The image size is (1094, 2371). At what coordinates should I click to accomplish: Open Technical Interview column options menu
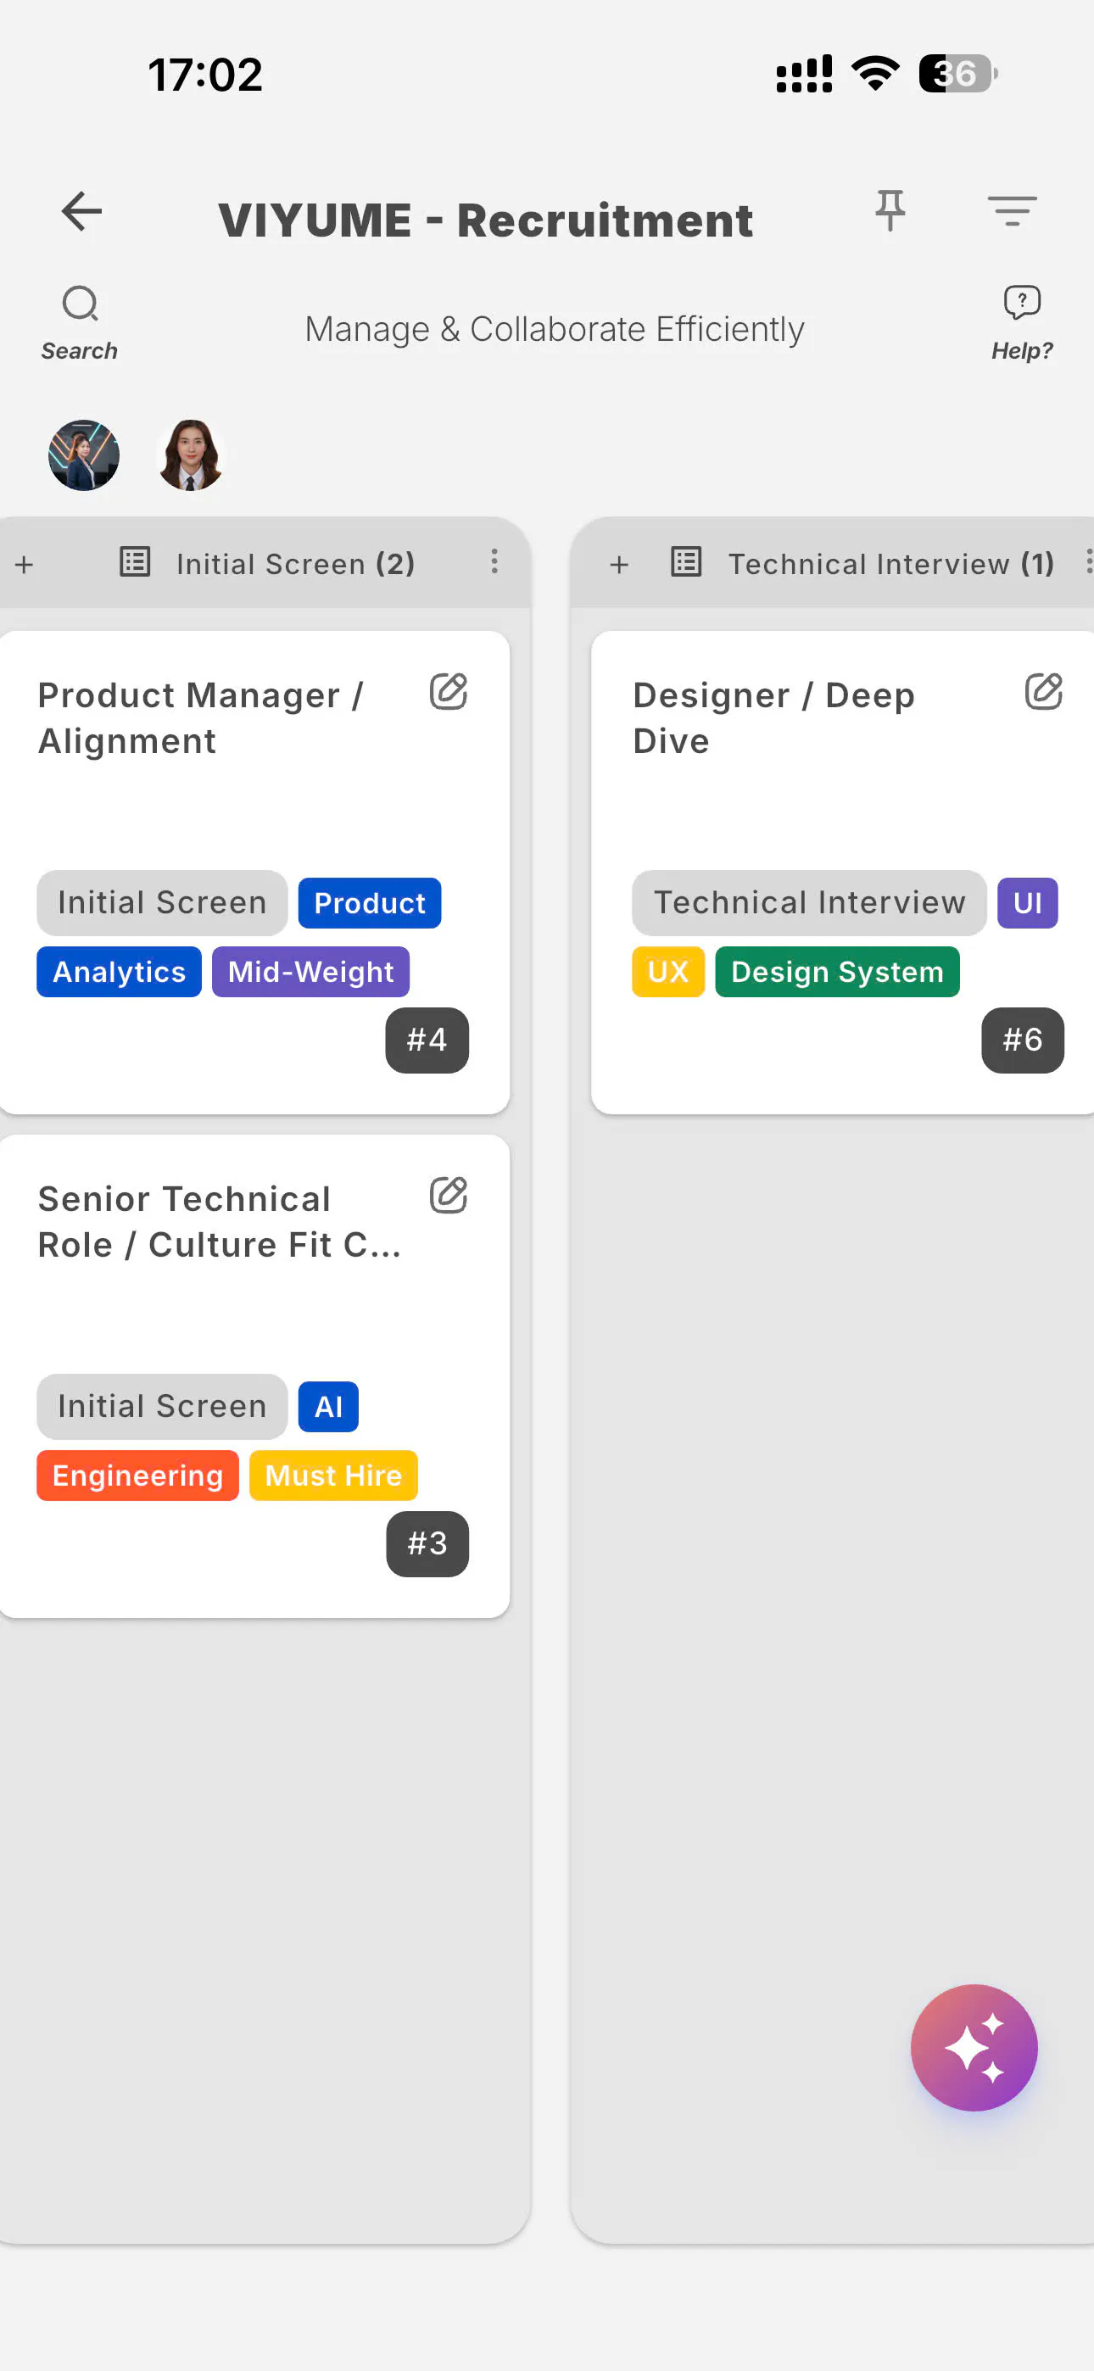coord(1087,561)
